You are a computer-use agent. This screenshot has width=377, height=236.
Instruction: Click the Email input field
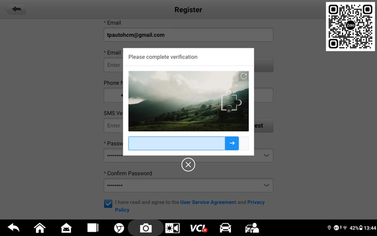point(188,35)
